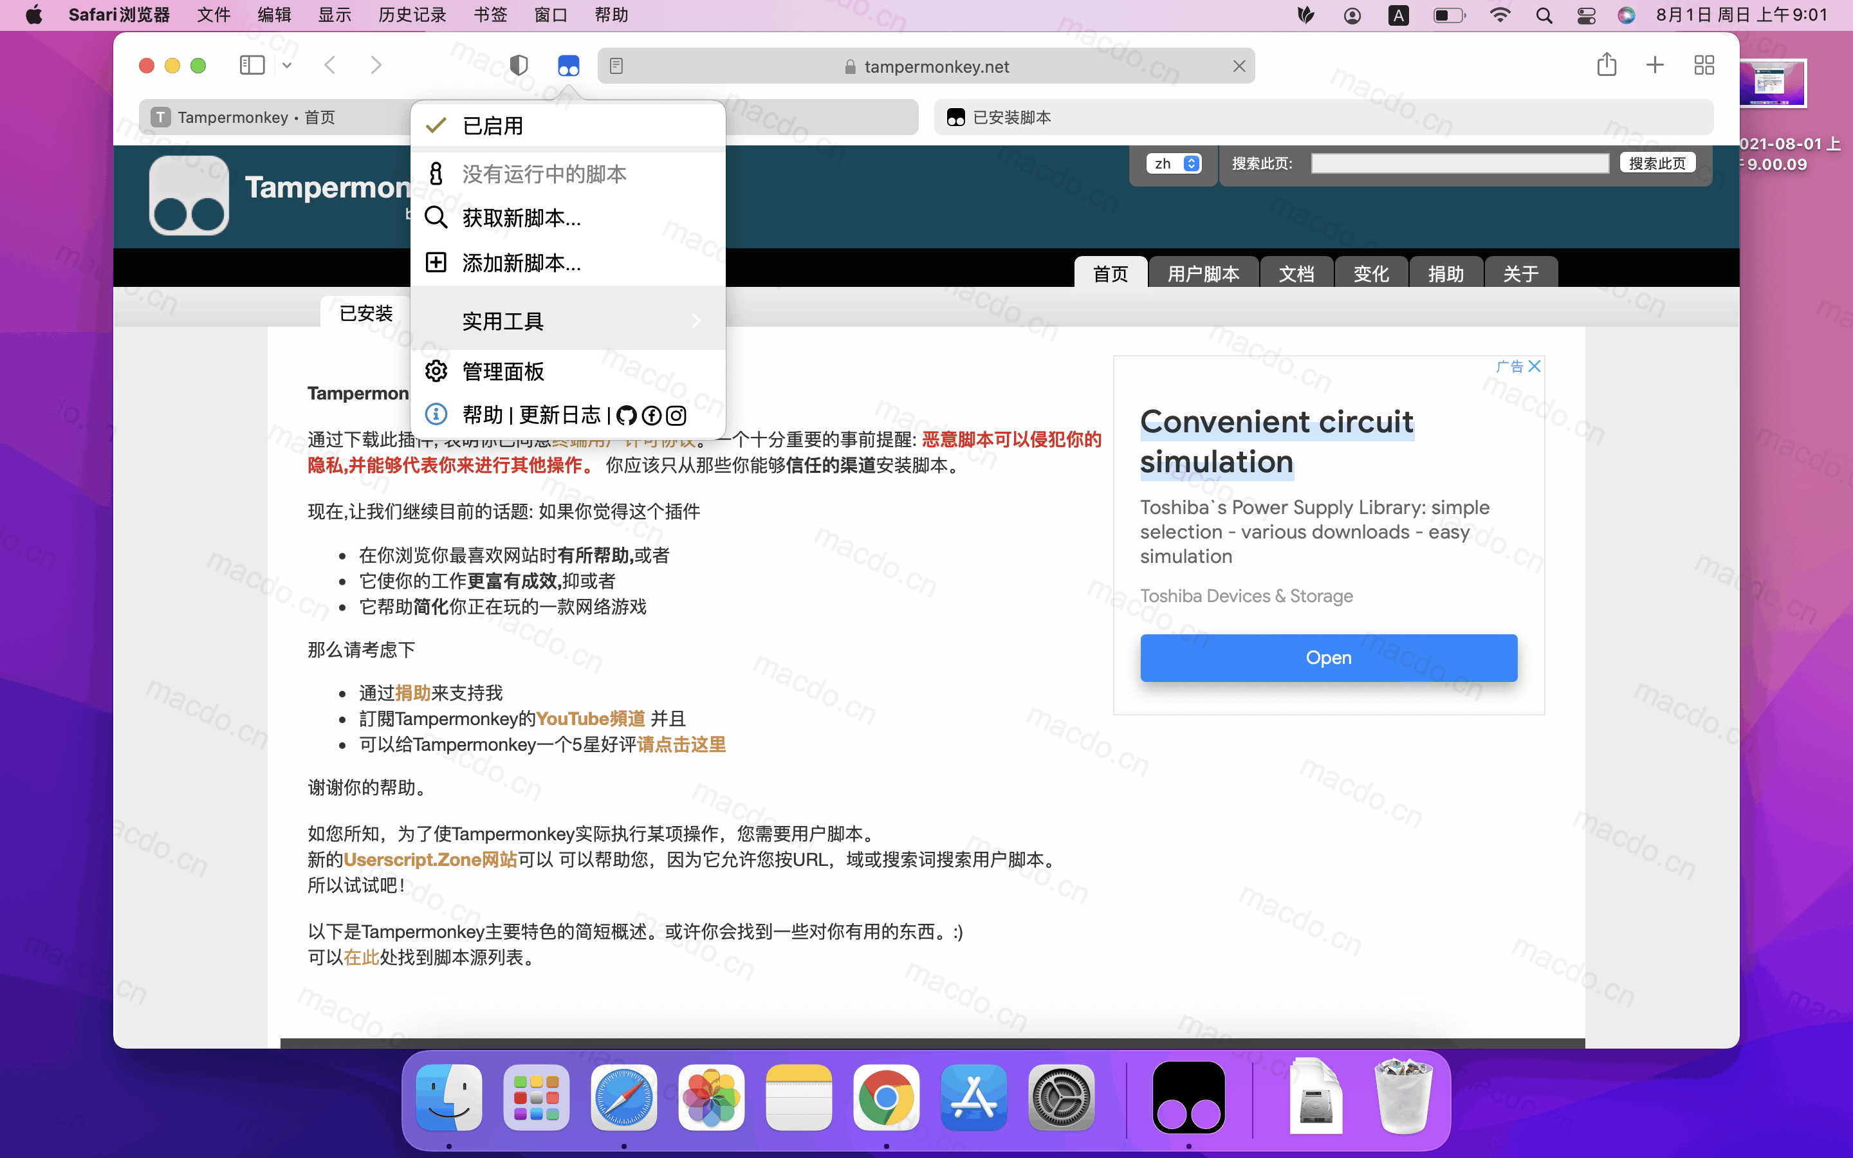Open 管理面板 dashboard
1853x1158 pixels.
click(568, 371)
